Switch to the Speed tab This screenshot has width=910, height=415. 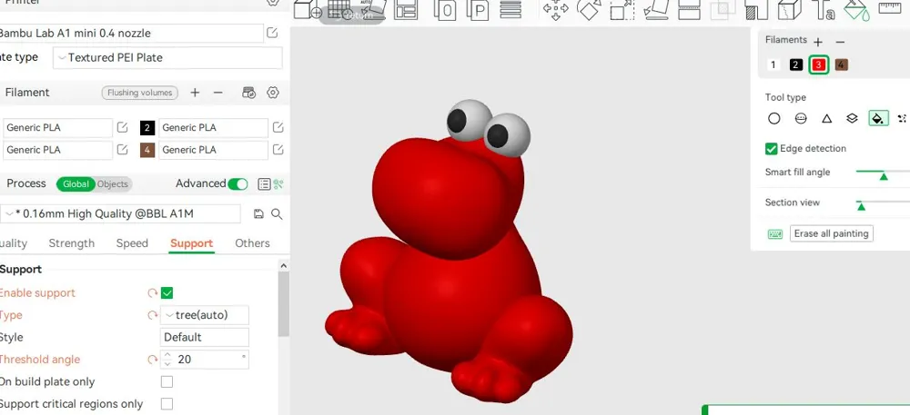pyautogui.click(x=132, y=243)
